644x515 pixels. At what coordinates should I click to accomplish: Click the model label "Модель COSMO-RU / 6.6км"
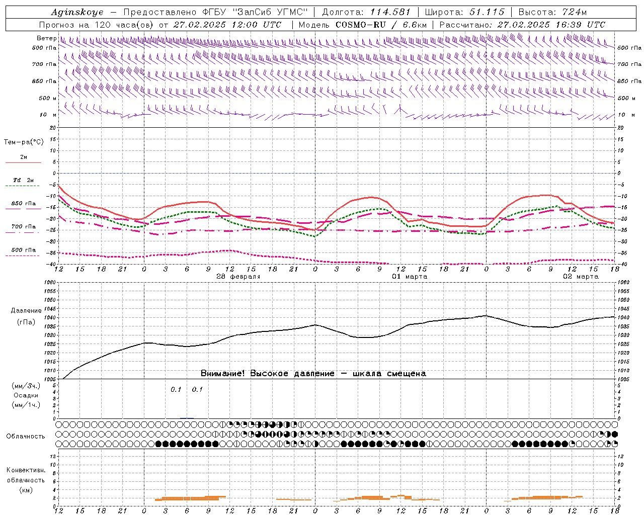tap(363, 25)
